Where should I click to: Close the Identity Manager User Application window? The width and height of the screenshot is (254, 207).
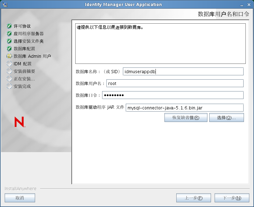(x=249, y=5)
